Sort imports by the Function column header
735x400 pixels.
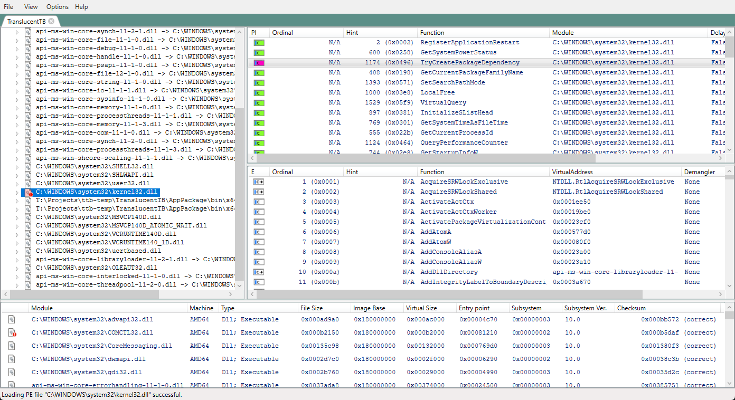[433, 32]
